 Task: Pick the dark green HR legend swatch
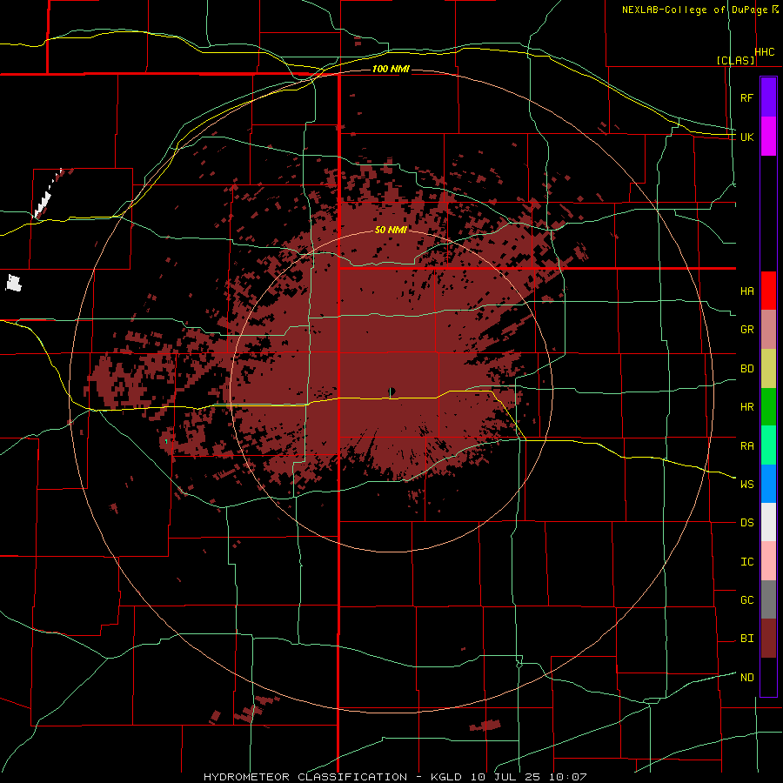point(768,407)
